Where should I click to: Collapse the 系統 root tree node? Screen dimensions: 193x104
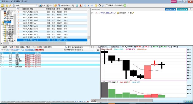pyautogui.click(x=1, y=24)
